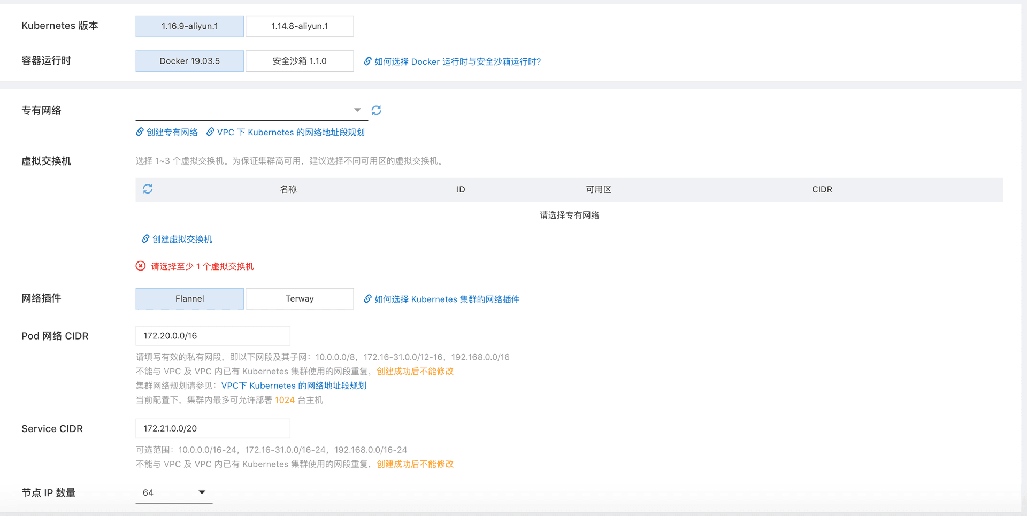Refresh the 虚拟交换机 table
The height and width of the screenshot is (516, 1027).
pyautogui.click(x=148, y=189)
